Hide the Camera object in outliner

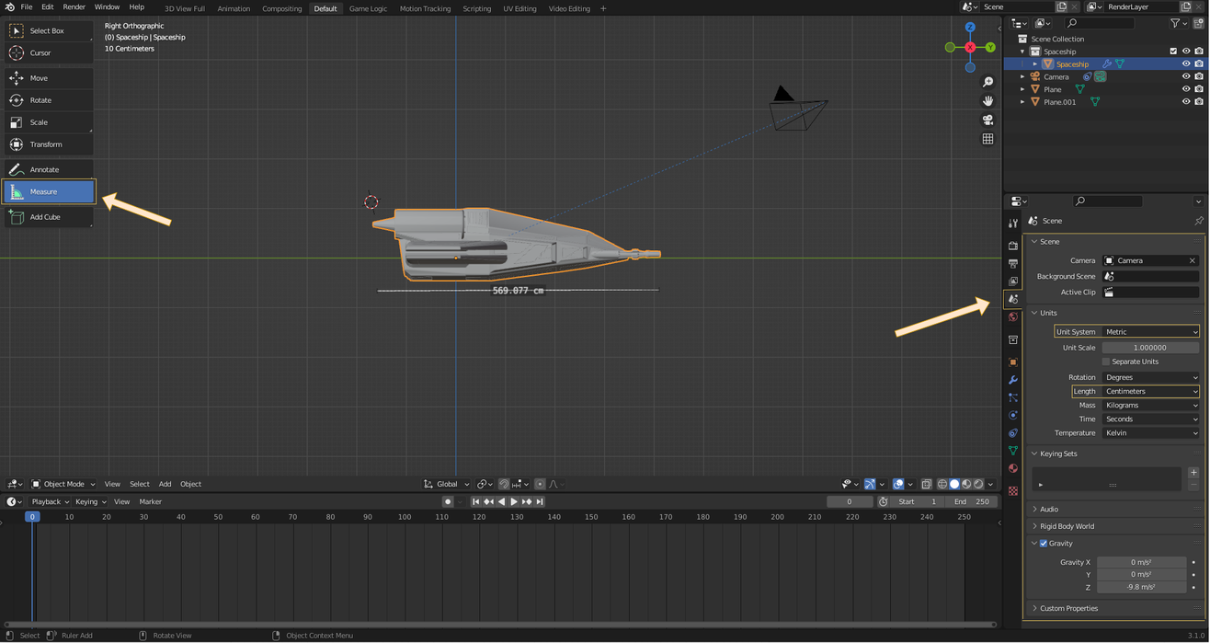[1185, 77]
